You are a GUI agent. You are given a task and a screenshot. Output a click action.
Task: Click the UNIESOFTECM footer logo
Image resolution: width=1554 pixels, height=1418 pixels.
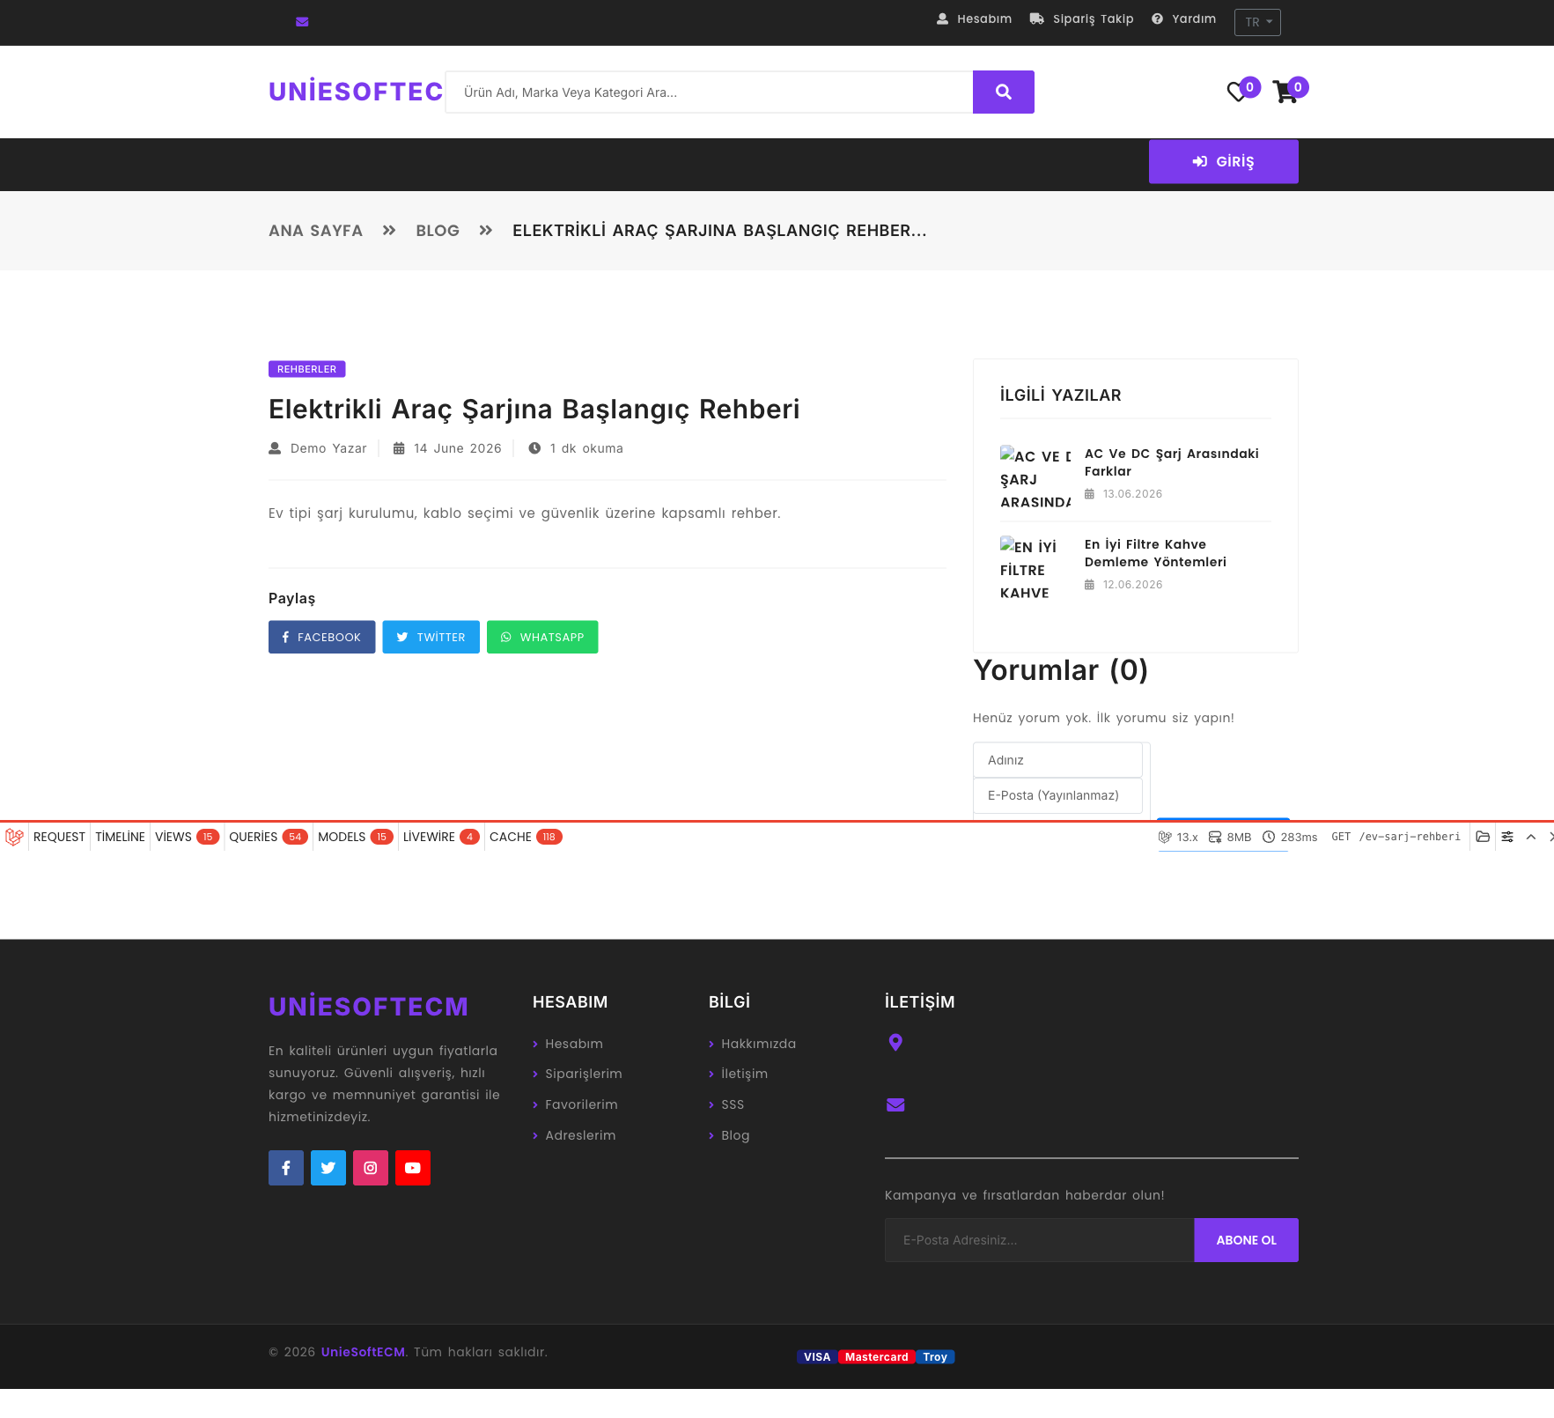pyautogui.click(x=368, y=1007)
